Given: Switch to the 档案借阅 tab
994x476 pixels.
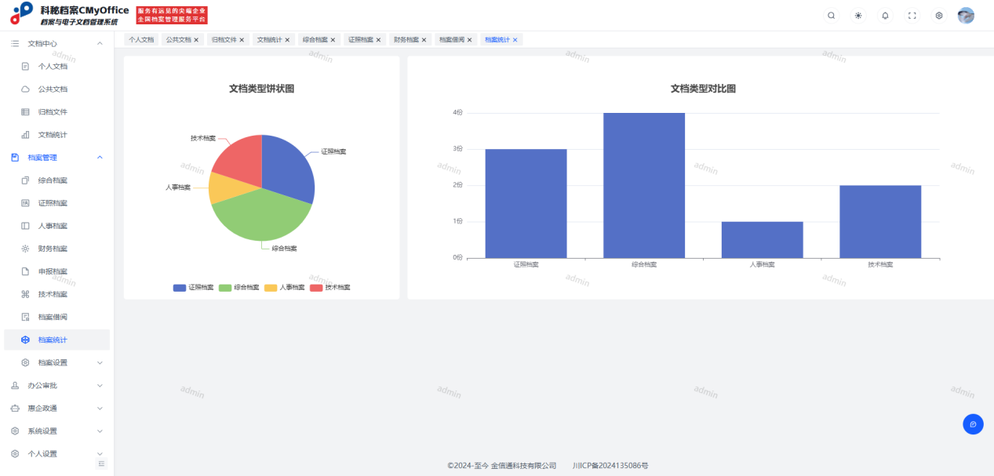Looking at the screenshot, I should click(451, 39).
